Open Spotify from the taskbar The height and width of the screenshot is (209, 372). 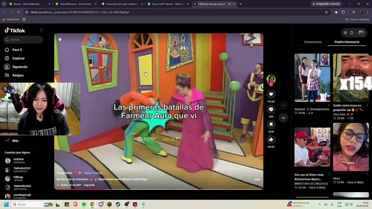[84, 204]
